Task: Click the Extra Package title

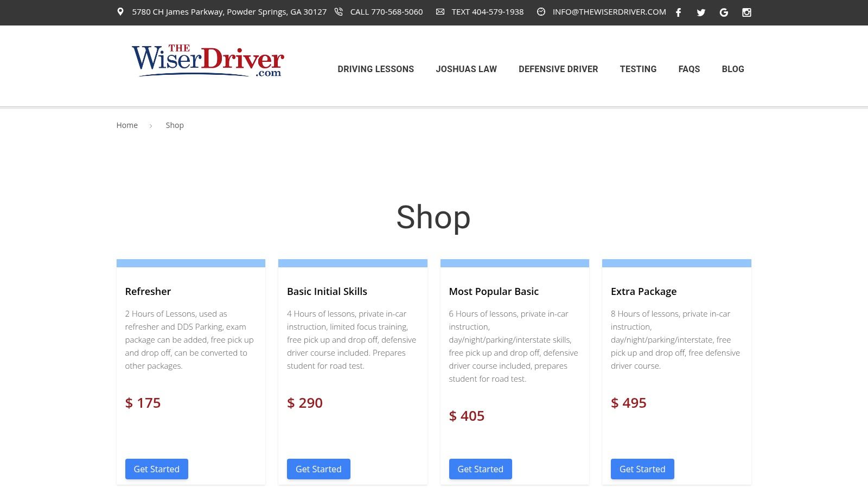Action: tap(644, 291)
